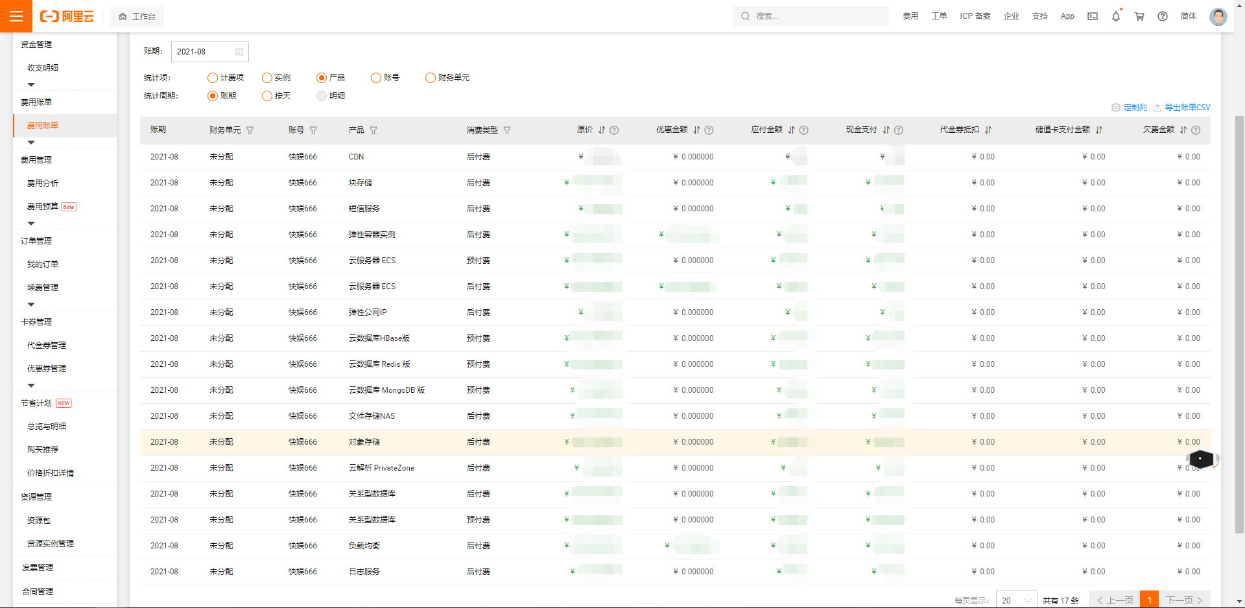Image resolution: width=1245 pixels, height=608 pixels.
Task: Open the 账期 calendar picker icon
Action: [239, 52]
